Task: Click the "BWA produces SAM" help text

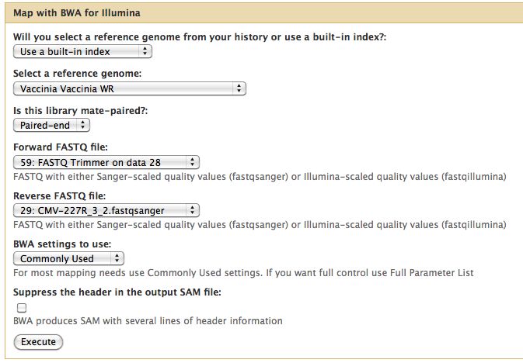Action: pyautogui.click(x=148, y=320)
